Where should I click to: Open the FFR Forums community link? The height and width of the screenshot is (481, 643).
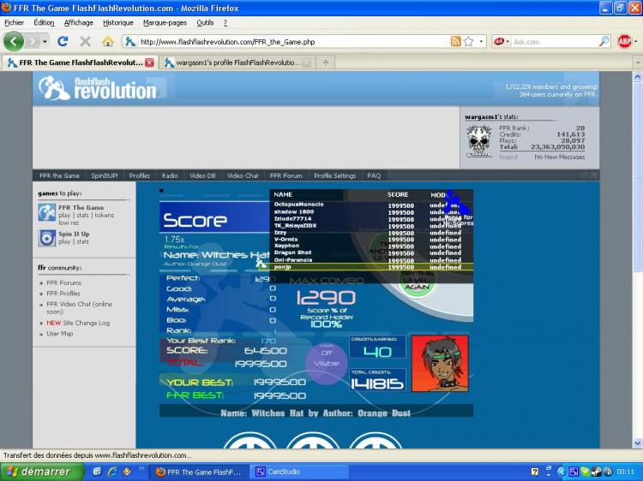click(x=64, y=282)
